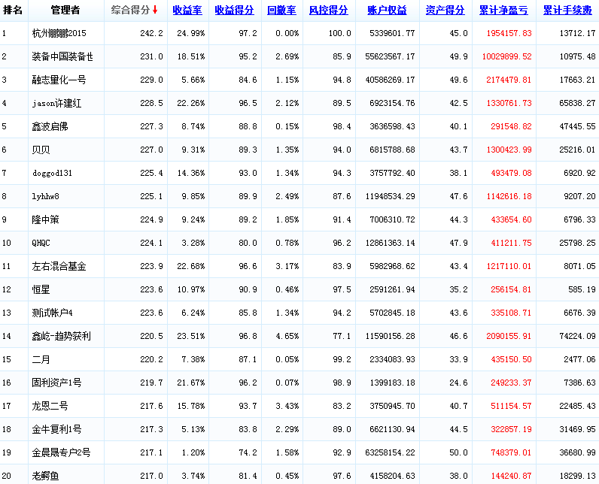The width and height of the screenshot is (599, 484).
Task: Select manager 杭州鹏鹏2015
Action: click(x=59, y=33)
